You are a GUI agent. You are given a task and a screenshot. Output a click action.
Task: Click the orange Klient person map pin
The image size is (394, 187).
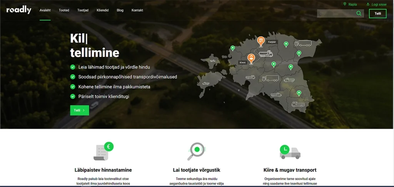(251, 58)
